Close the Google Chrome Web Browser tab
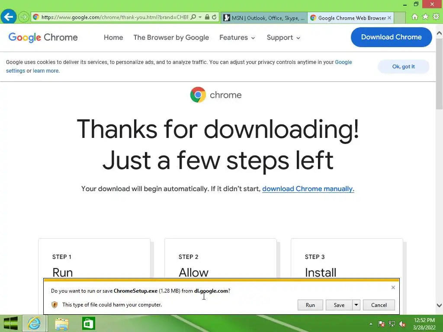 coord(389,18)
